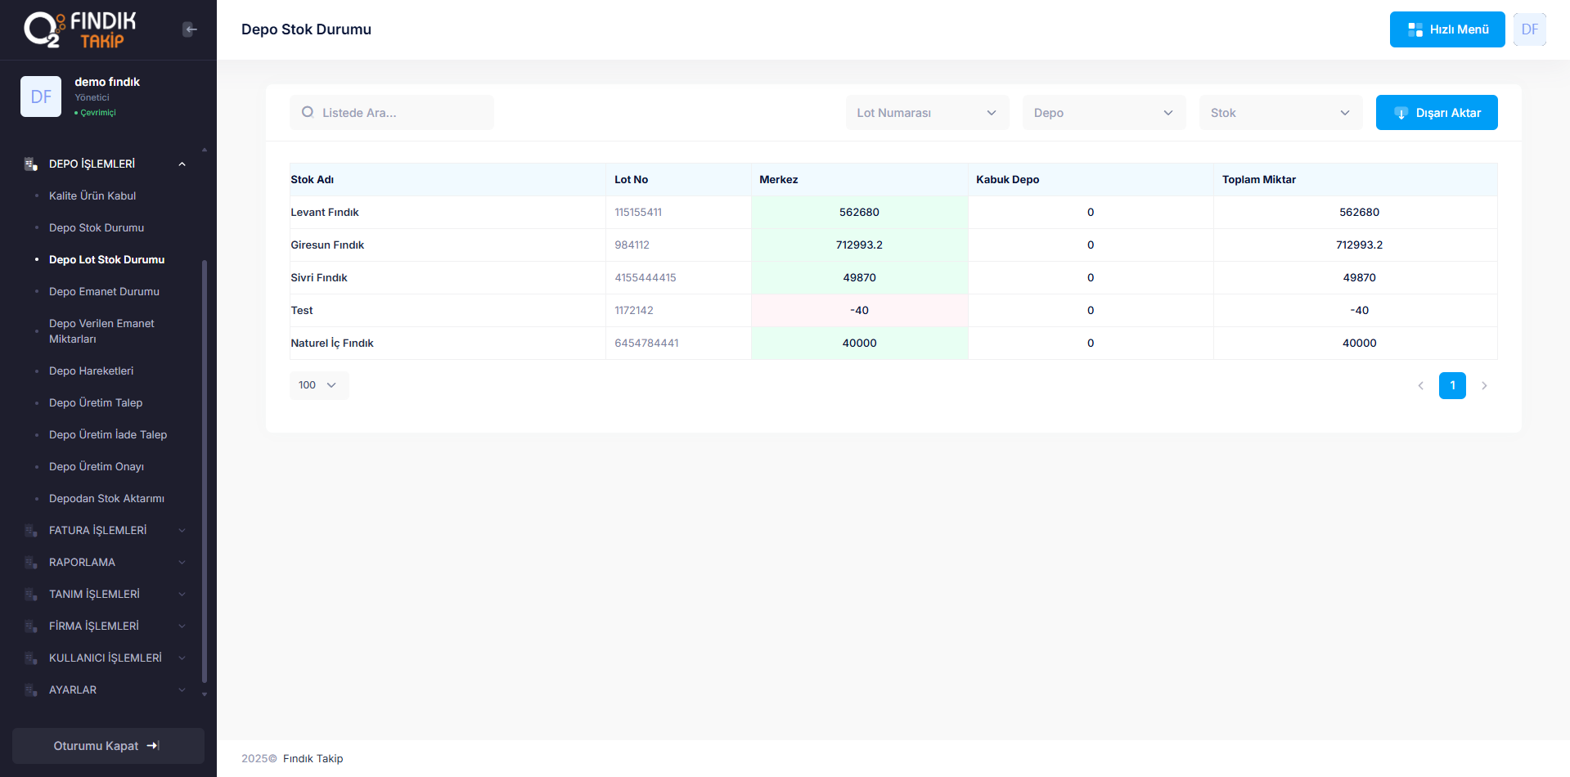The width and height of the screenshot is (1570, 777).
Task: Click the AYARLAR menu icon
Action: coord(31,690)
